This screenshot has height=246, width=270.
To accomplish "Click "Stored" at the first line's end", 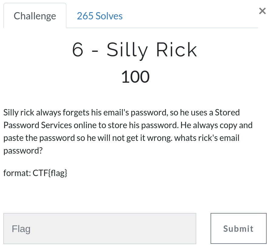I will click(x=227, y=113).
